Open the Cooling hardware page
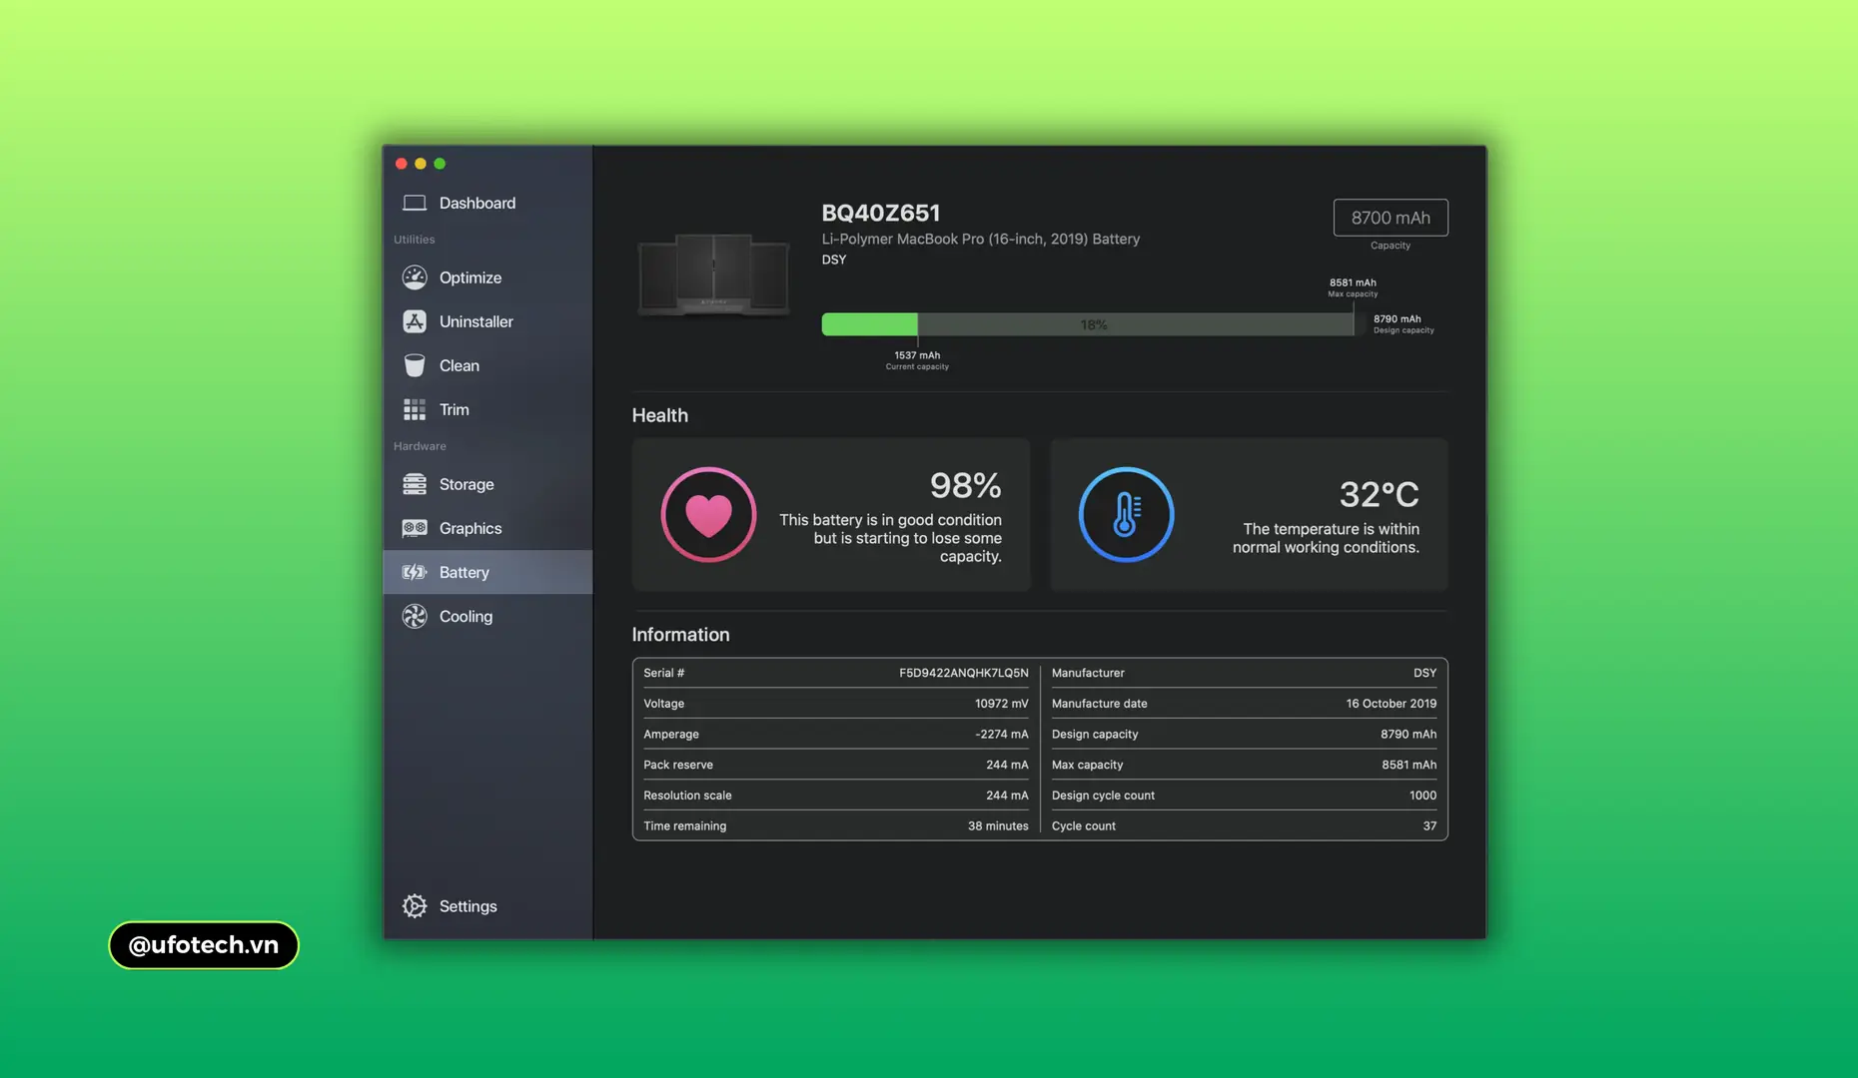This screenshot has width=1858, height=1078. [487, 616]
